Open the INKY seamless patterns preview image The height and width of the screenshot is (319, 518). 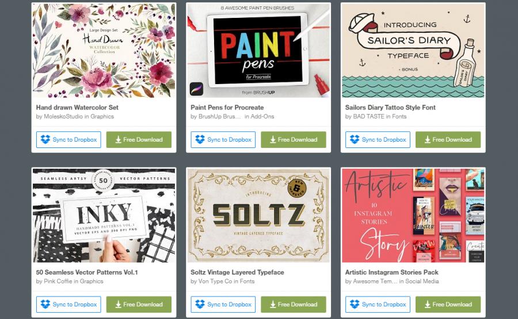[x=104, y=215]
